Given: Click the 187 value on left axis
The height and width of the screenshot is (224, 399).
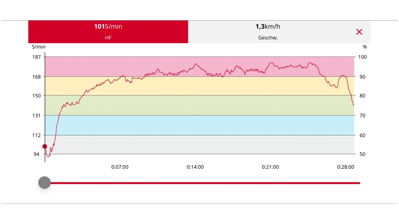Looking at the screenshot, I should 37,57.
